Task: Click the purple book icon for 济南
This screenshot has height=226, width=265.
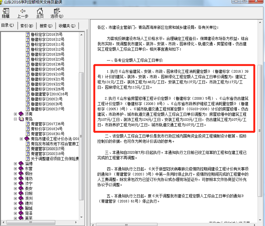Action: click(21, 114)
